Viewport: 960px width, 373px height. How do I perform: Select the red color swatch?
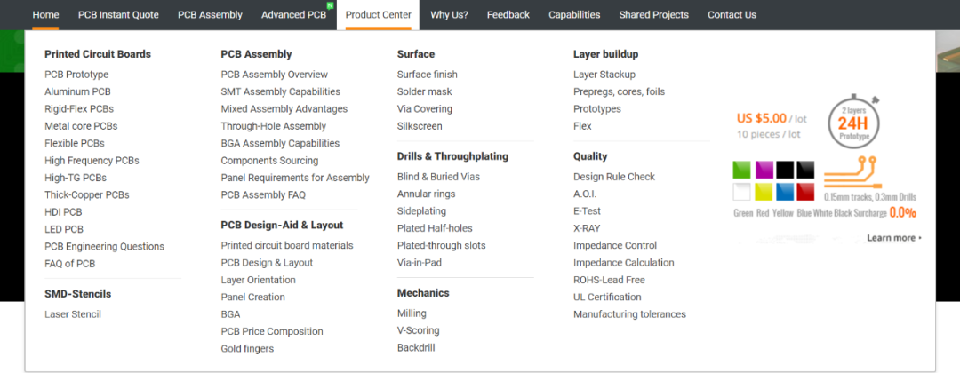(806, 191)
